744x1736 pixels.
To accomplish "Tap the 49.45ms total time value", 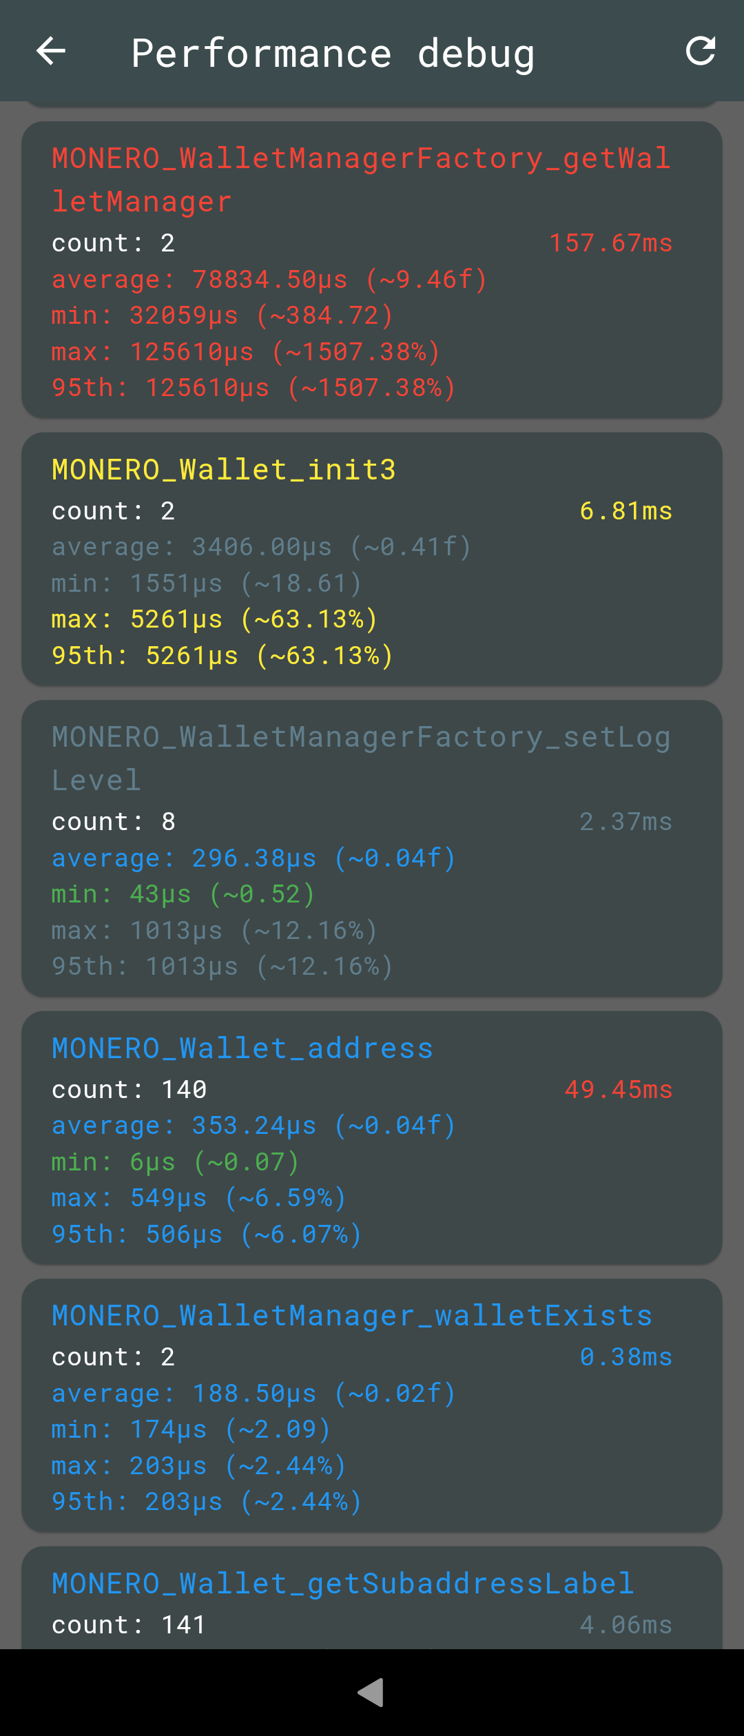I will coord(618,1090).
